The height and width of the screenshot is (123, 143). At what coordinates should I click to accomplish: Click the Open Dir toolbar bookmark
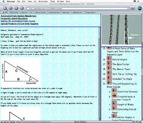[x=24, y=13]
